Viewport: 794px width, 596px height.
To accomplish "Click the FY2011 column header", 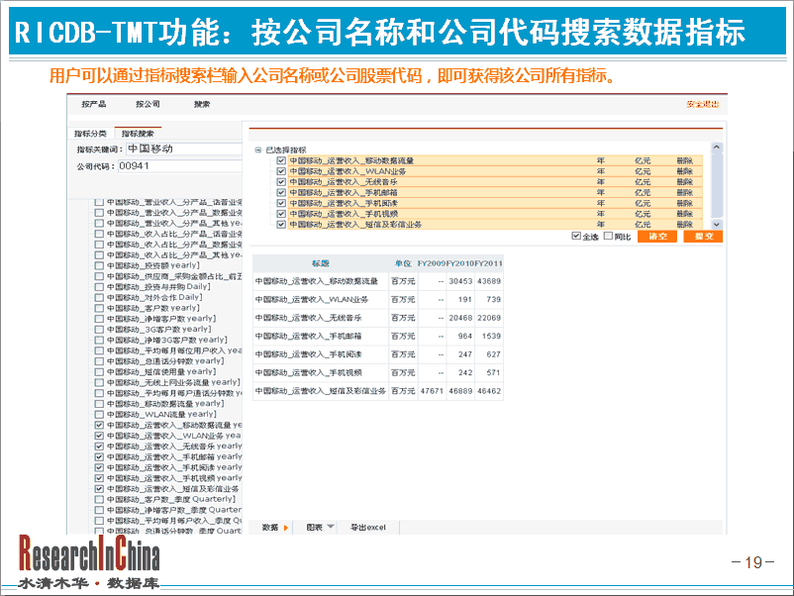I will click(x=489, y=263).
